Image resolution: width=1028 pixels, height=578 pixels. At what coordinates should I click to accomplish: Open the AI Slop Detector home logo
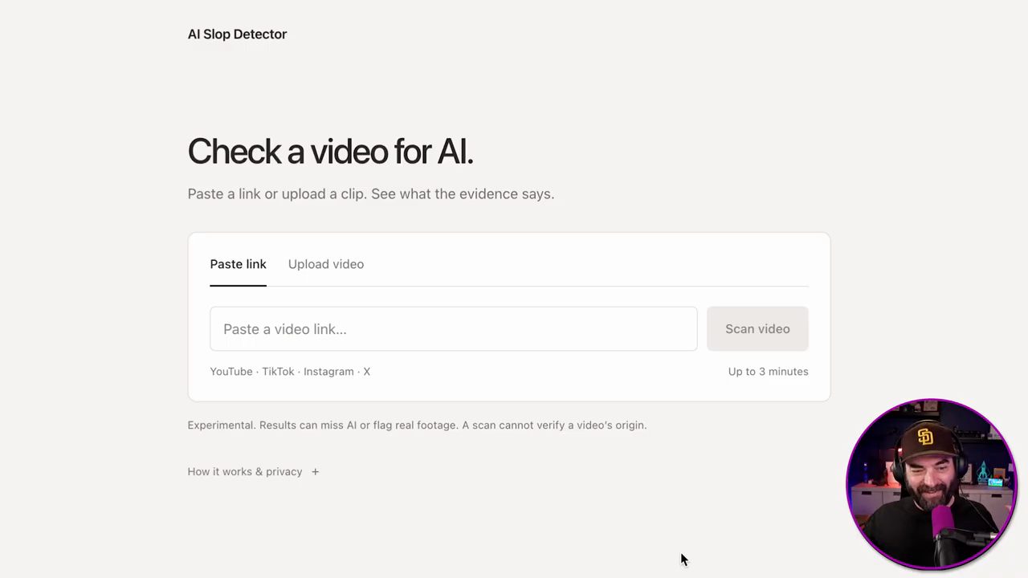[x=237, y=34]
